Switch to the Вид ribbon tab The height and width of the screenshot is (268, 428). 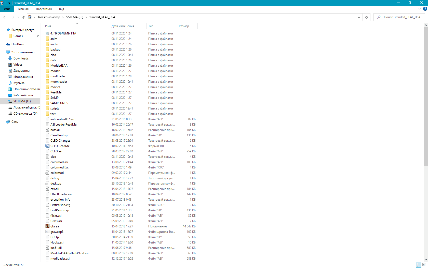click(61, 9)
